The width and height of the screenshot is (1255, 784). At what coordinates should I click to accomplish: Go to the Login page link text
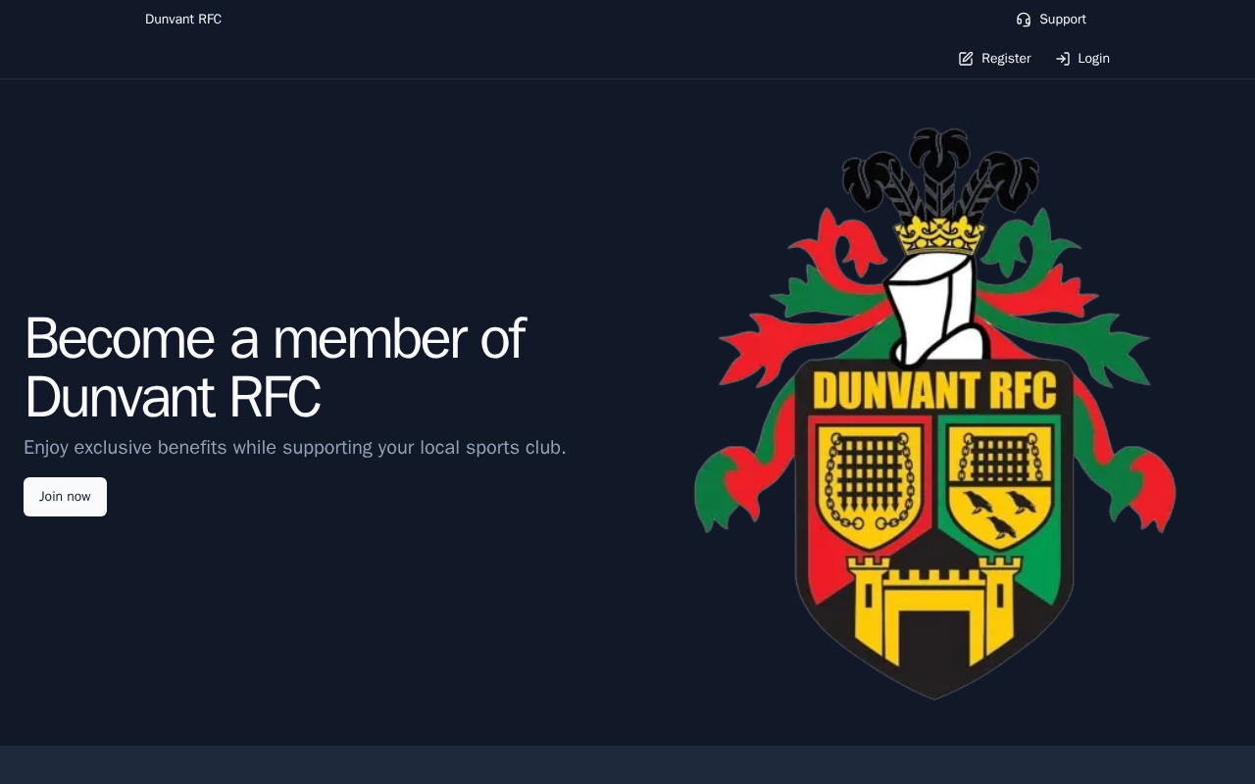pyautogui.click(x=1094, y=59)
